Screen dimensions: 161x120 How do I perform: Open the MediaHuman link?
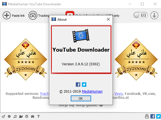pyautogui.click(x=92, y=91)
